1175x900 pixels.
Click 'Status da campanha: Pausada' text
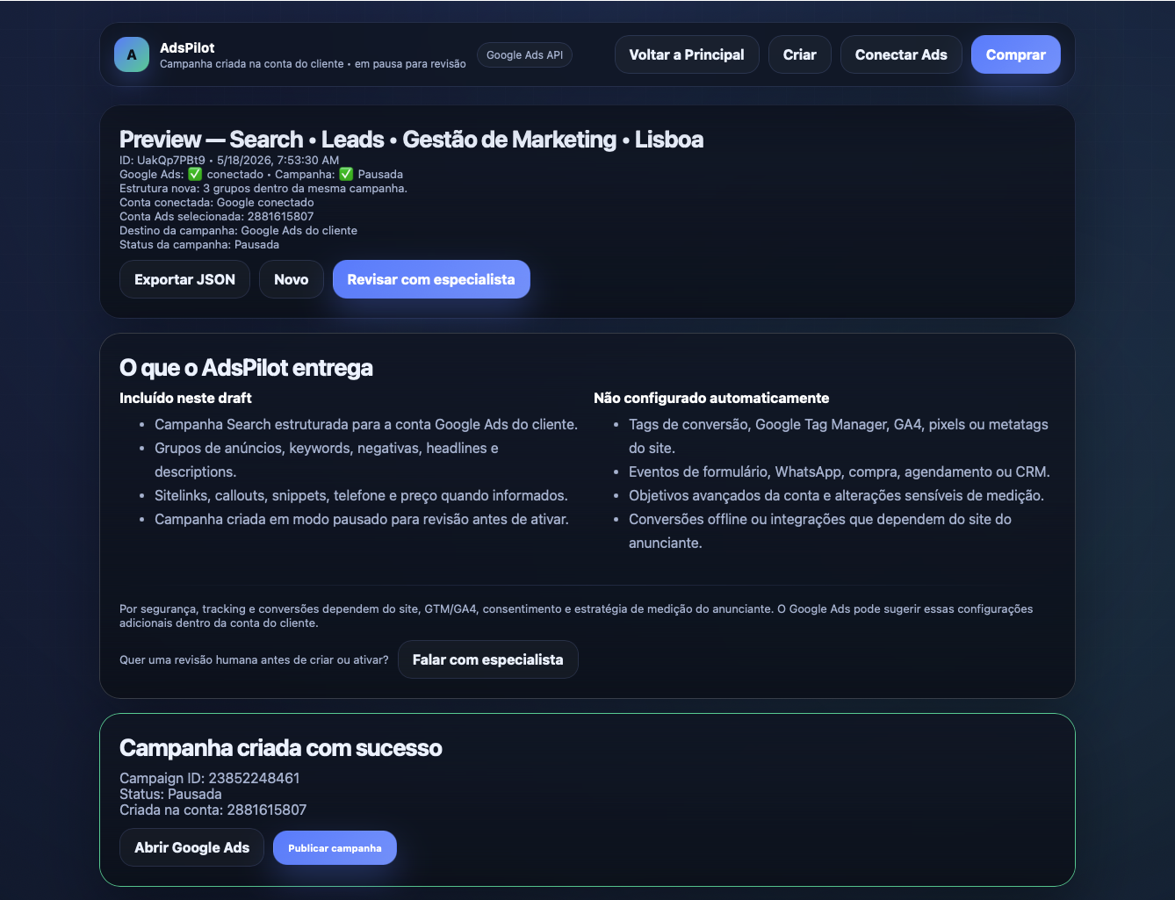coord(199,244)
